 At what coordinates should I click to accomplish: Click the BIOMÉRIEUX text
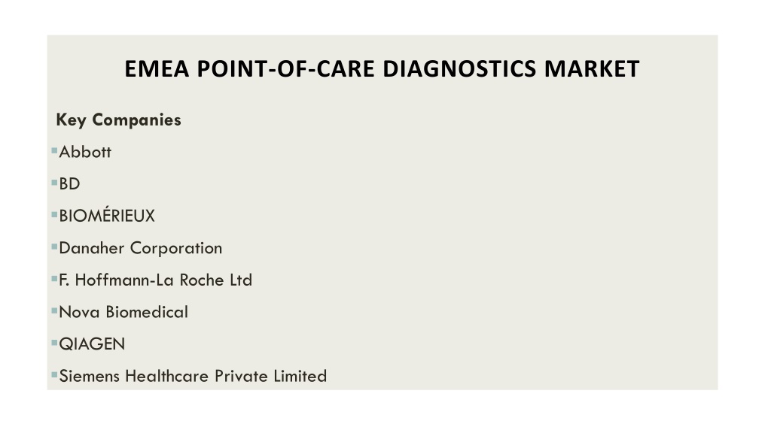coord(107,215)
